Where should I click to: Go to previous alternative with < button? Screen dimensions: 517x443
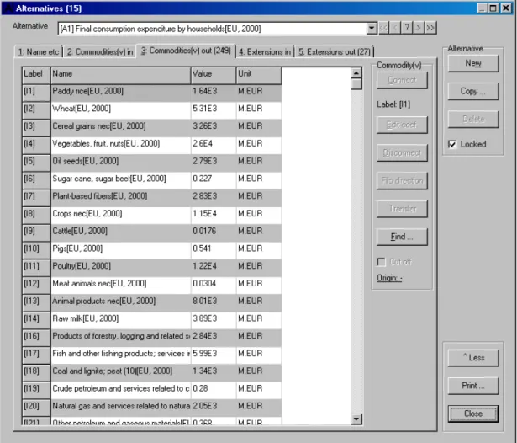(x=395, y=28)
